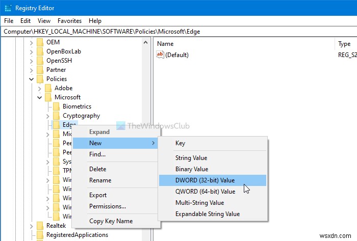Click the Biometrics folder icon
Screen dimensions: 357x241
[56, 106]
